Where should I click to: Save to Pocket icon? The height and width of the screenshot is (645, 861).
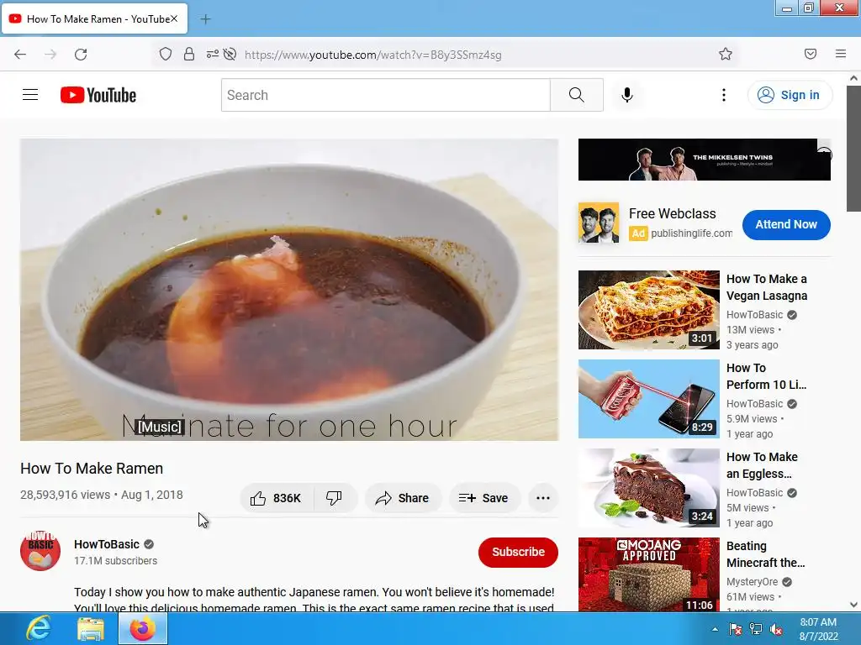coord(811,54)
